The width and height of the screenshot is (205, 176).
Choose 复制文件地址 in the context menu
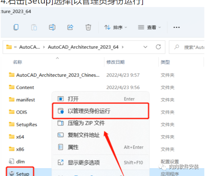click(x=100, y=135)
